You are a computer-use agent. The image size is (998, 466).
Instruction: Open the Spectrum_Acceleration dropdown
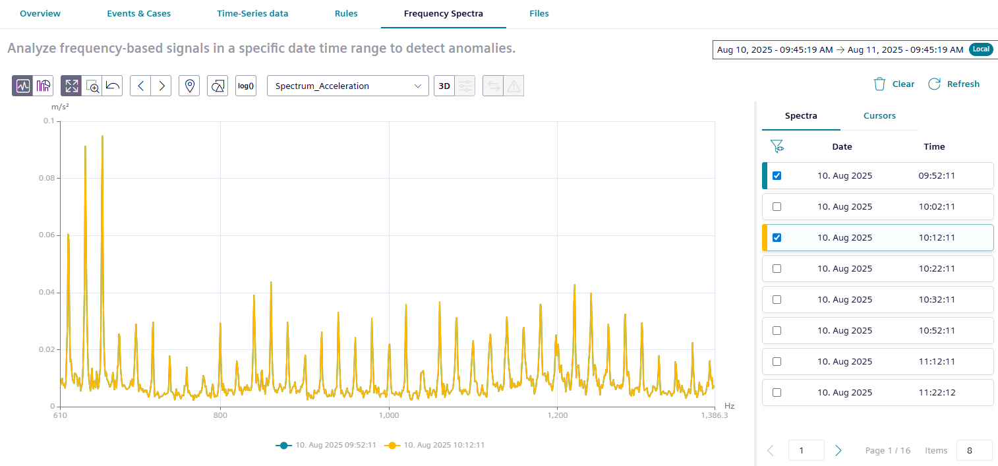coord(347,86)
